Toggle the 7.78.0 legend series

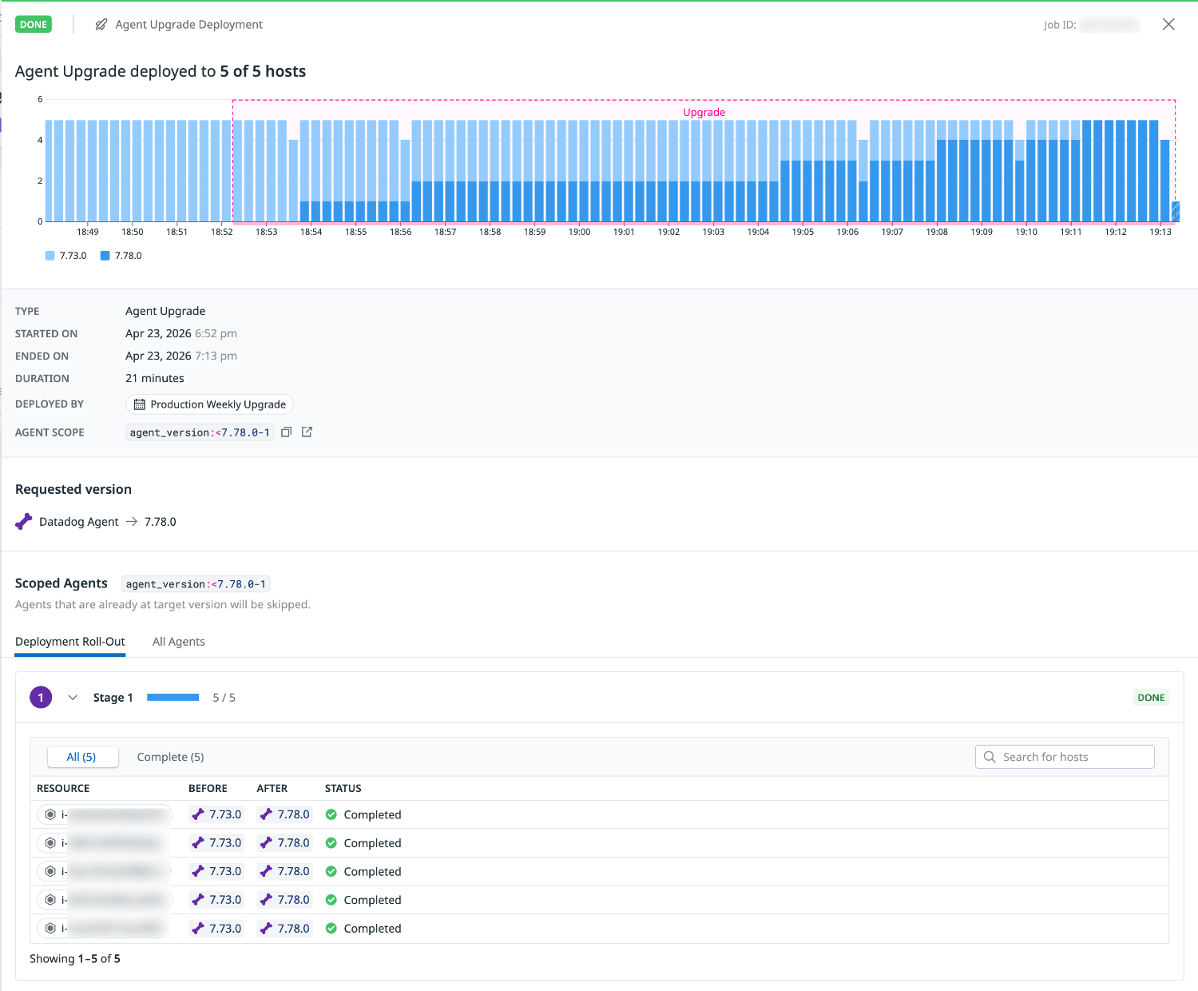click(121, 256)
